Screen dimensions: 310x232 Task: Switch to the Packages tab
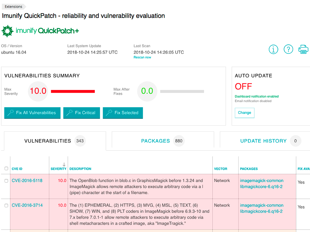pyautogui.click(x=163, y=141)
